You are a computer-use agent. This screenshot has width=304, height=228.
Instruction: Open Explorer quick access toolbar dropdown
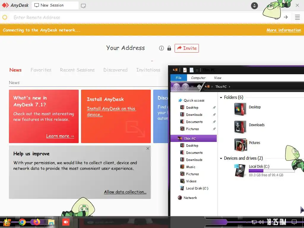tap(197, 70)
